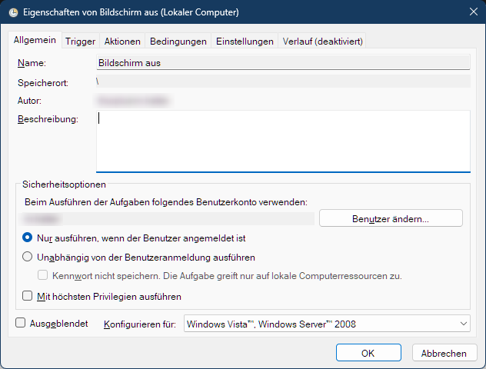Screen dimensions: 486x369
Task: Go to the Aktionen tab
Action: coord(122,42)
